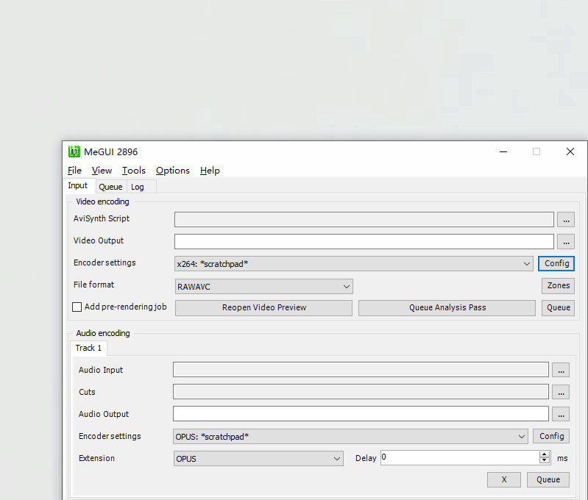Open audio encoder Config next to OPUS
Viewport: 588px width, 500px height.
pyautogui.click(x=551, y=436)
